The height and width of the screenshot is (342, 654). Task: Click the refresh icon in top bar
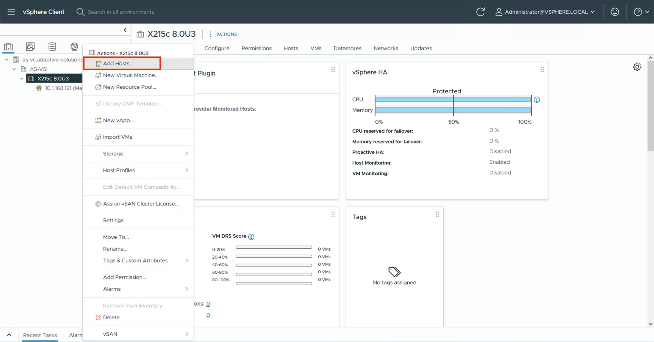480,12
